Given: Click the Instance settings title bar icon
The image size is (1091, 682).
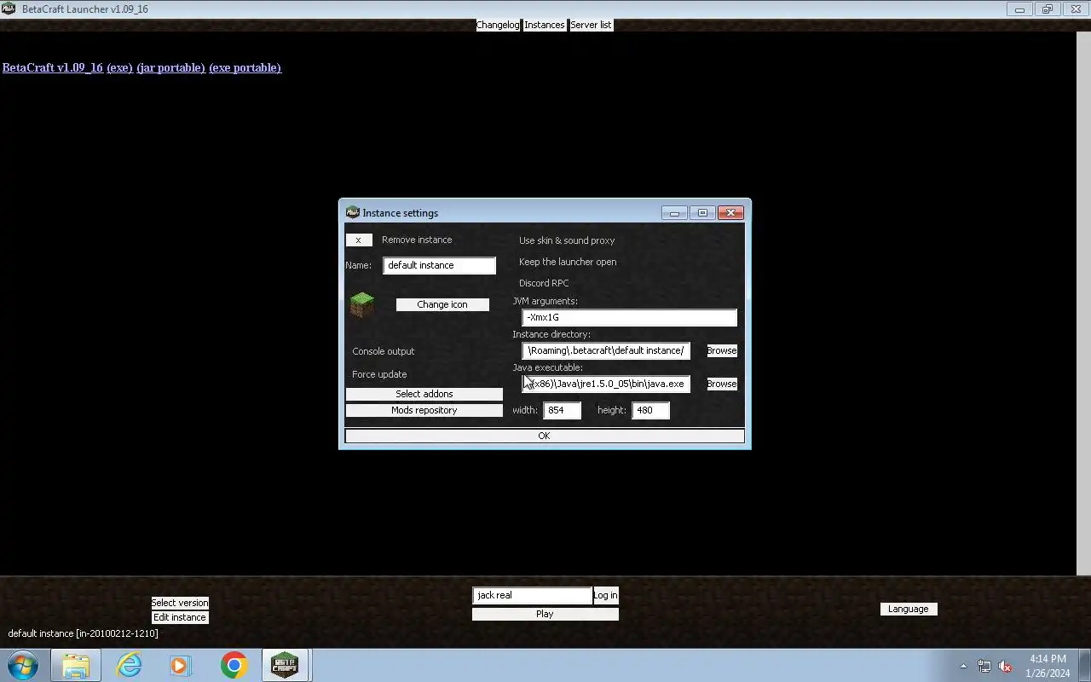Looking at the screenshot, I should (352, 212).
